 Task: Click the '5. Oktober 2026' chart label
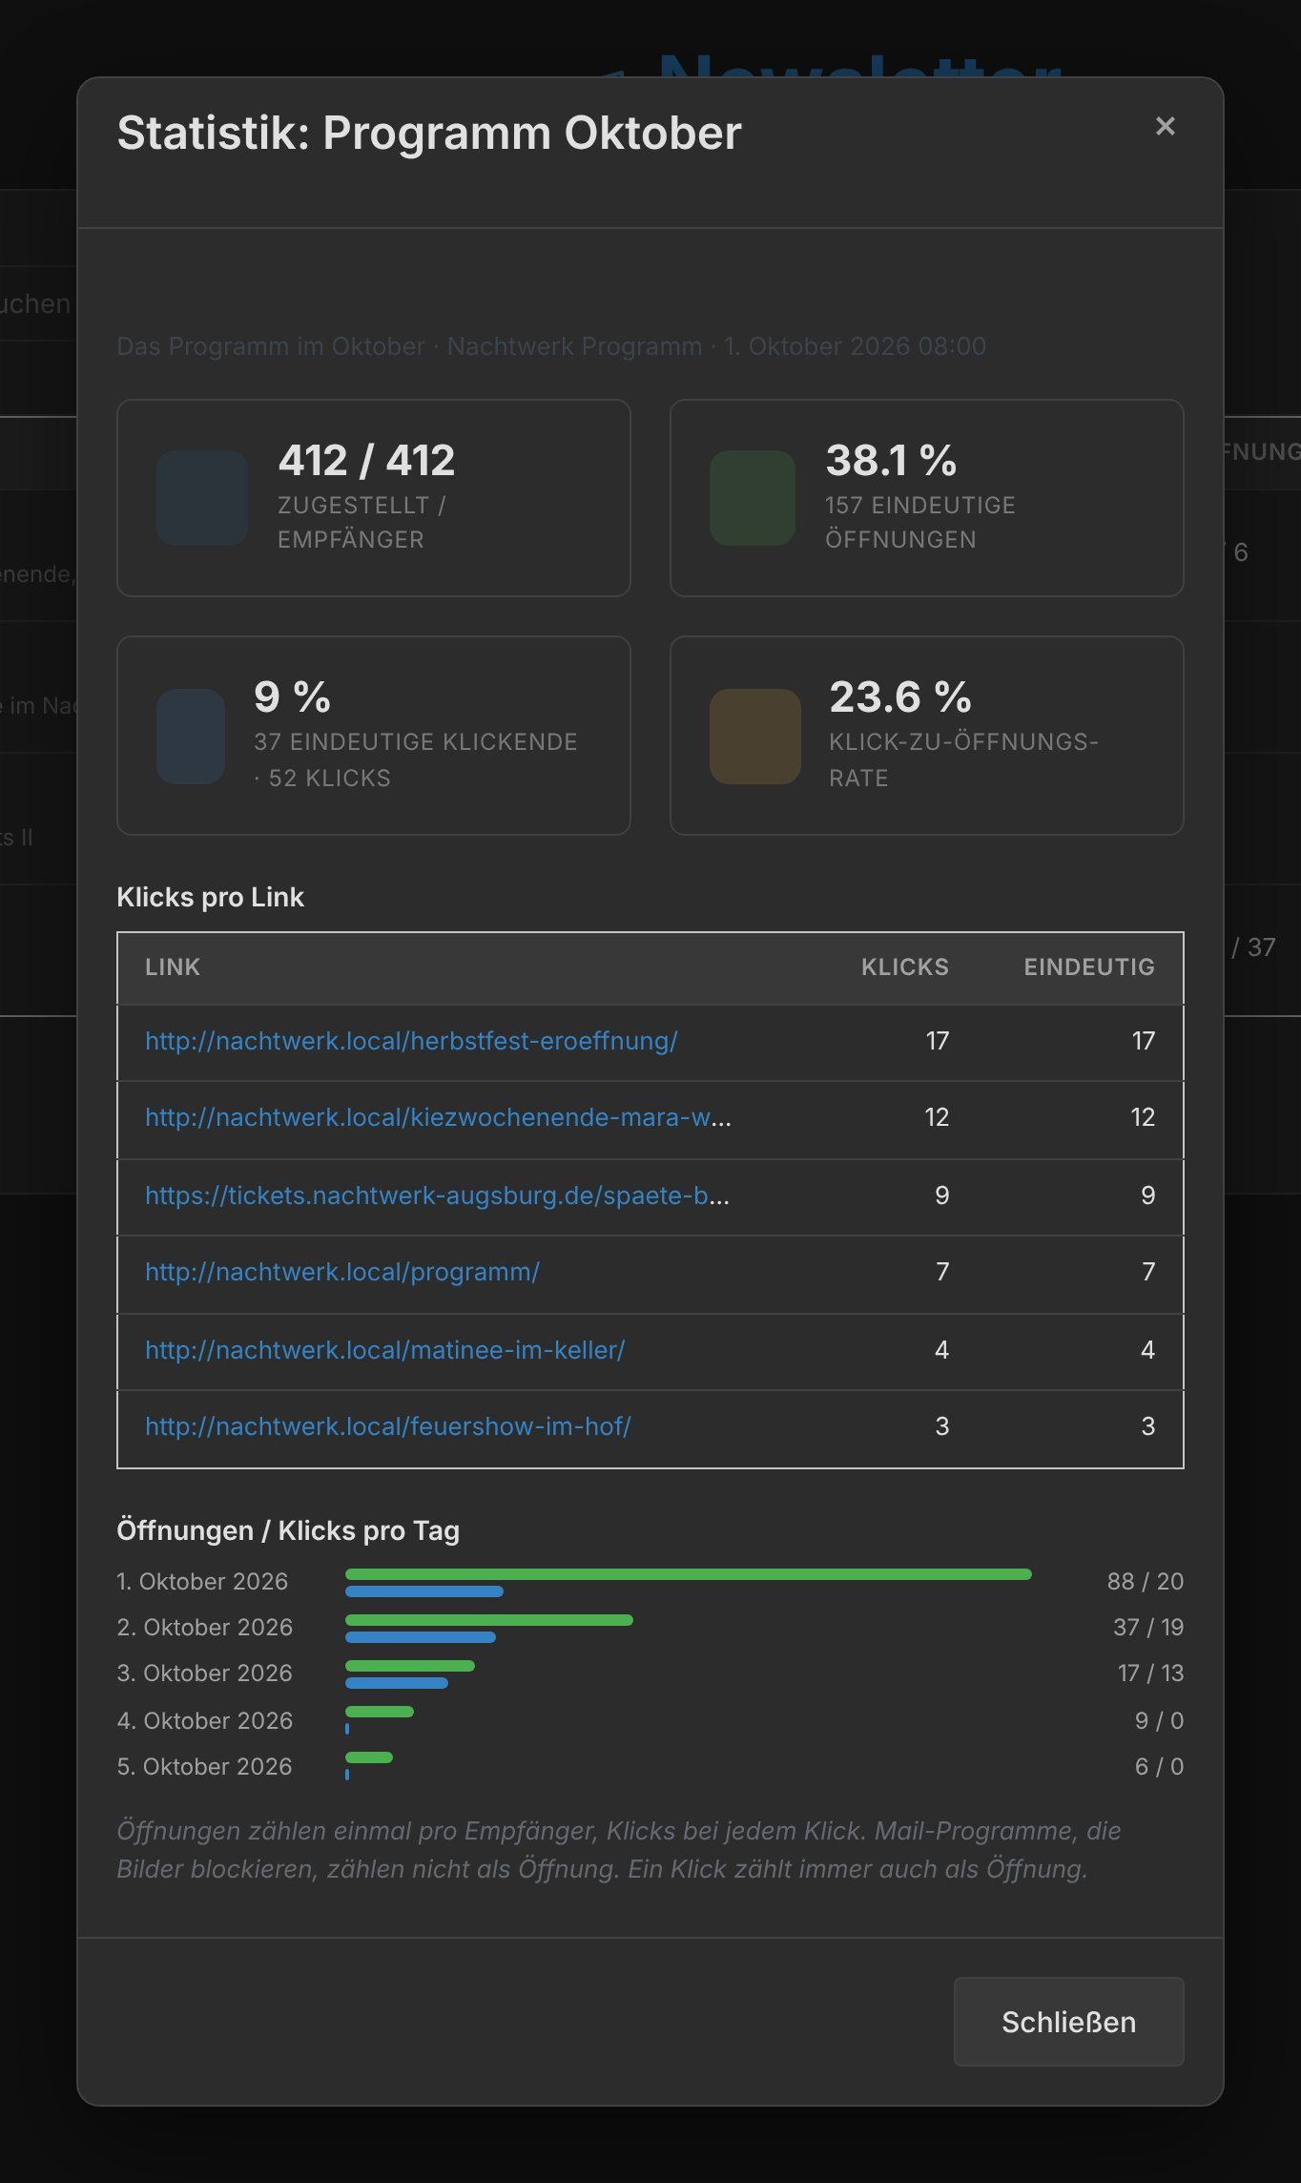(204, 1766)
